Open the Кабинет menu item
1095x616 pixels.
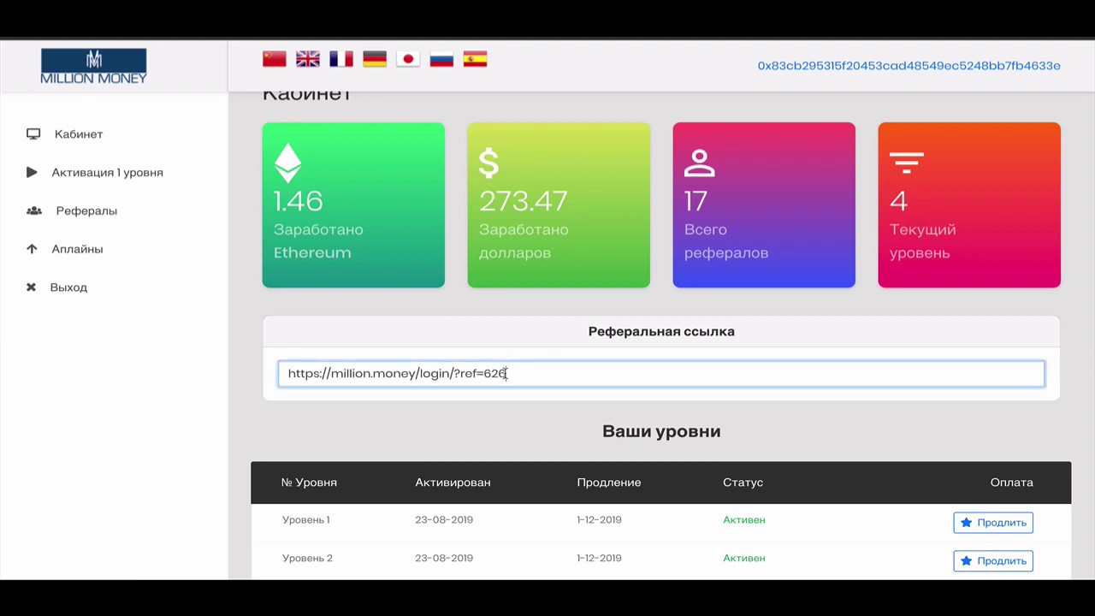79,133
